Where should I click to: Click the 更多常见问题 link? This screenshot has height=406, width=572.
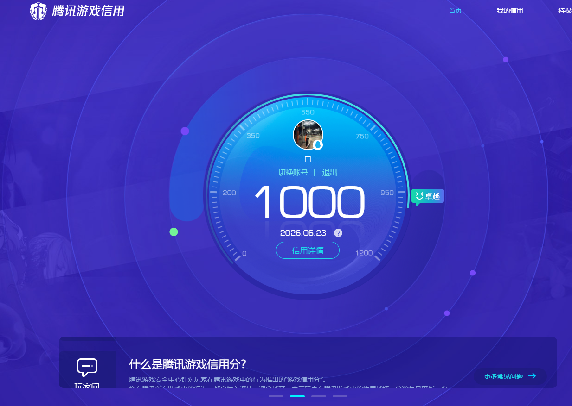tap(503, 376)
